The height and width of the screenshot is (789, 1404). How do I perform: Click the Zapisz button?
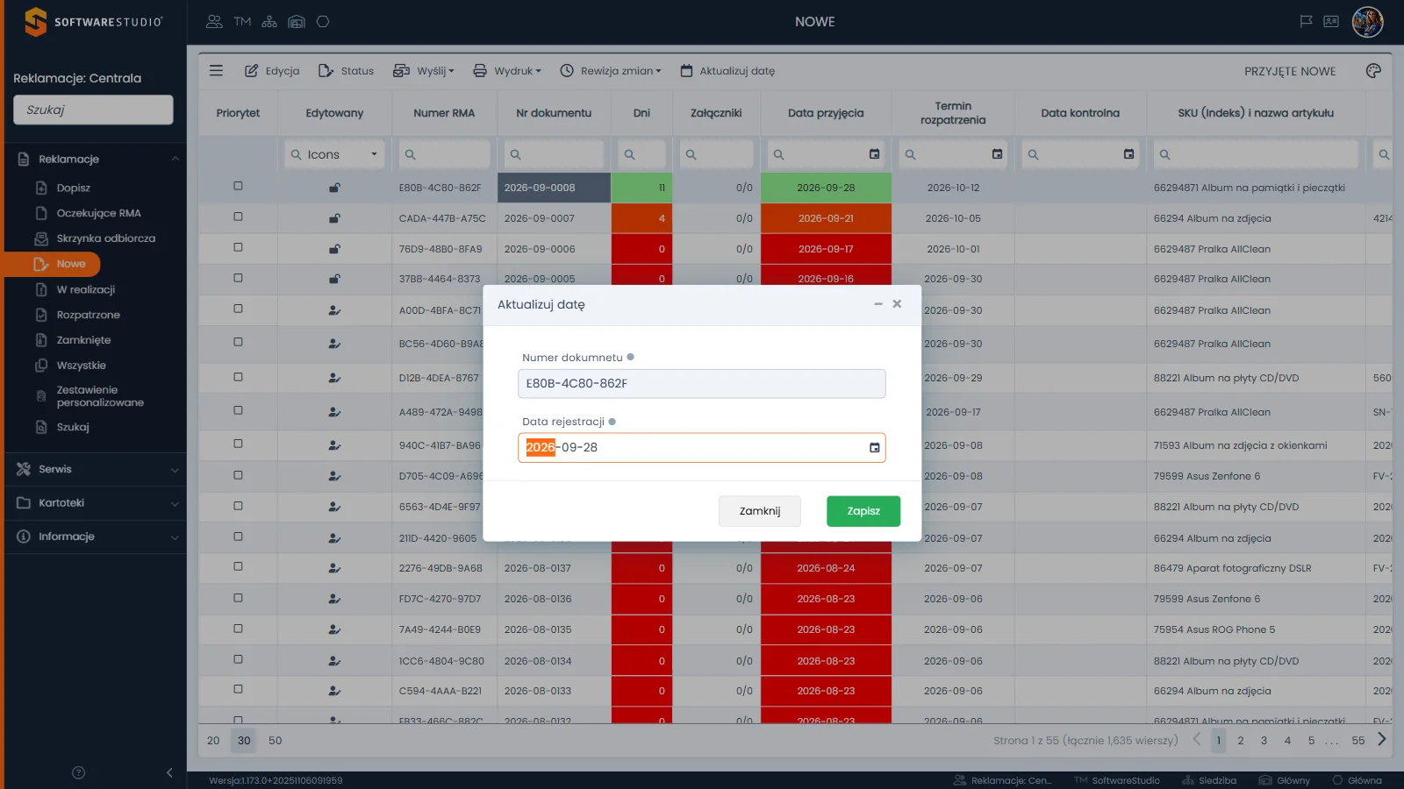point(863,511)
